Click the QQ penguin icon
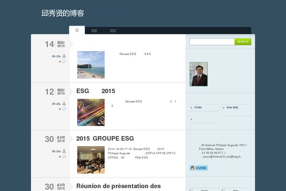The image size is (286, 191). (192, 168)
